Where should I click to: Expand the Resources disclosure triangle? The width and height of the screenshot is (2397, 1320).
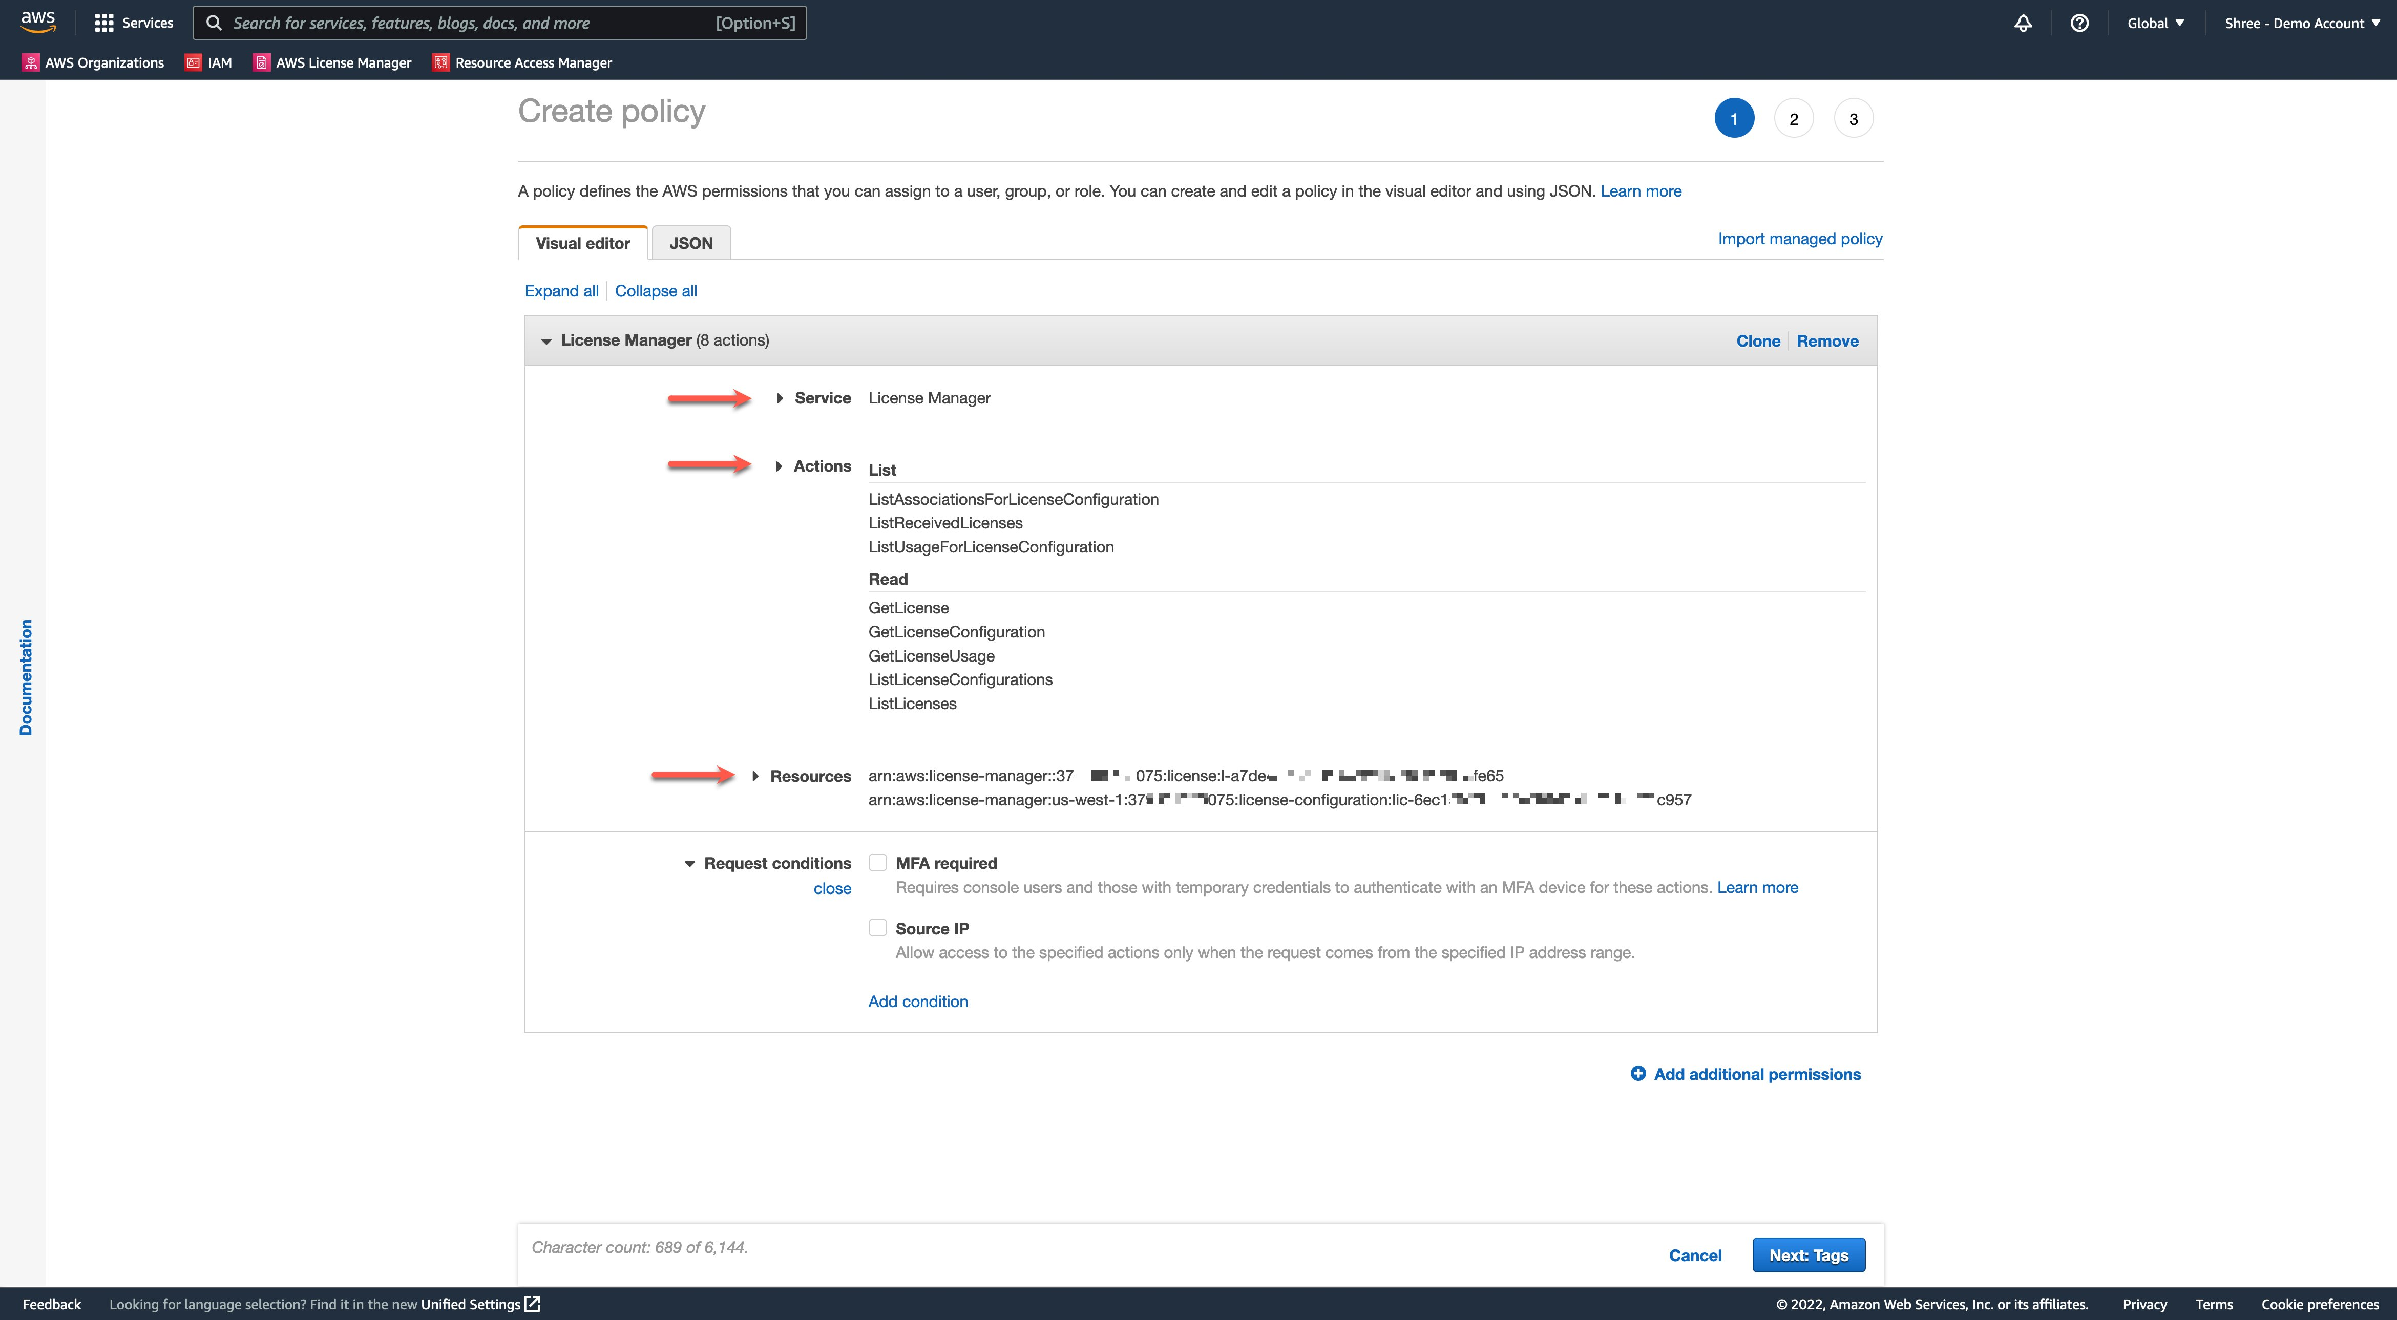[754, 776]
